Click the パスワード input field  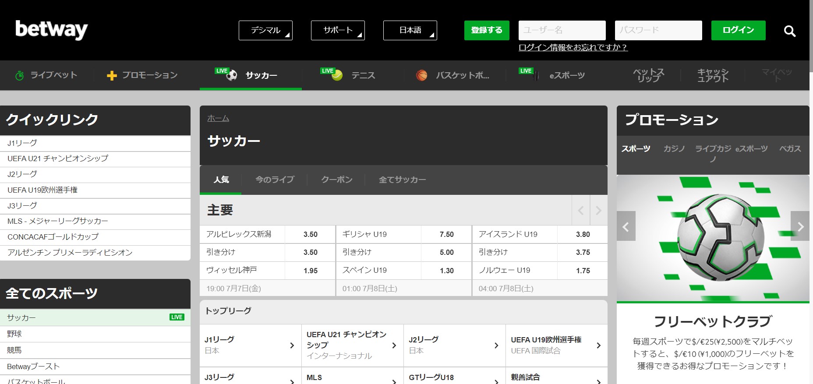pyautogui.click(x=658, y=30)
